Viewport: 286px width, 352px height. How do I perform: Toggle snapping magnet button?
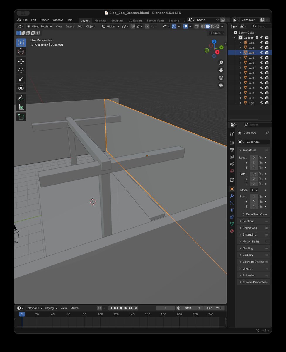(x=133, y=26)
